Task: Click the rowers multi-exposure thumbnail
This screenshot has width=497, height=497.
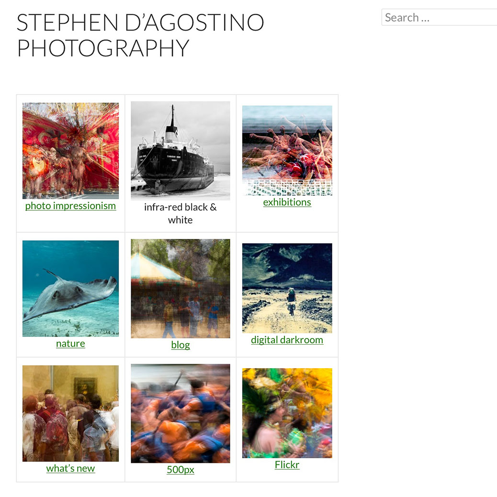Action: tap(287, 150)
